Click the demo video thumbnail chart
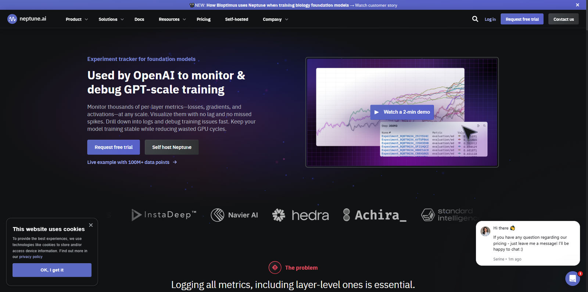This screenshot has width=588, height=292. tap(402, 112)
